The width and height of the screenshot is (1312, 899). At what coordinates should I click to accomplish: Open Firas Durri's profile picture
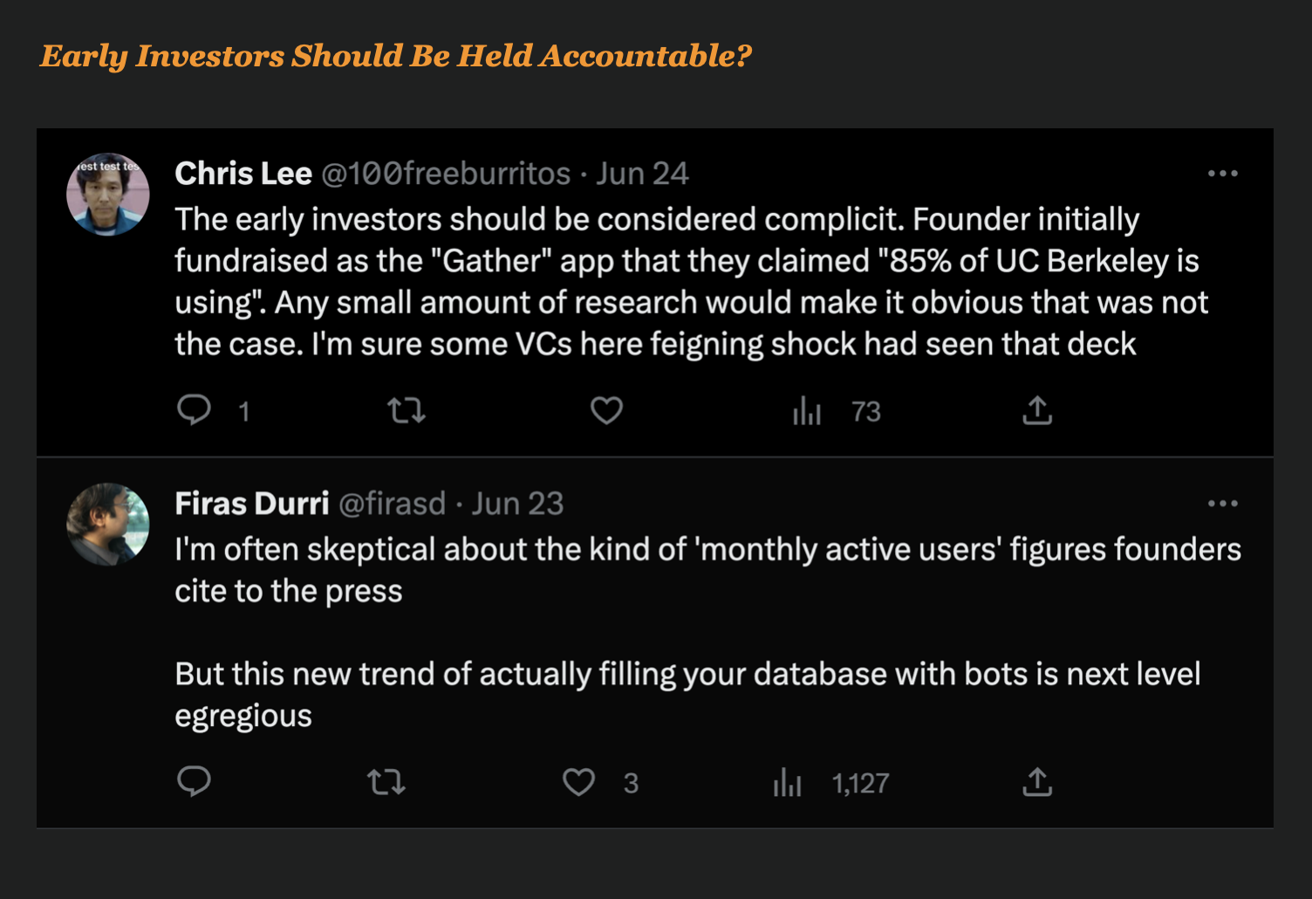tap(108, 525)
